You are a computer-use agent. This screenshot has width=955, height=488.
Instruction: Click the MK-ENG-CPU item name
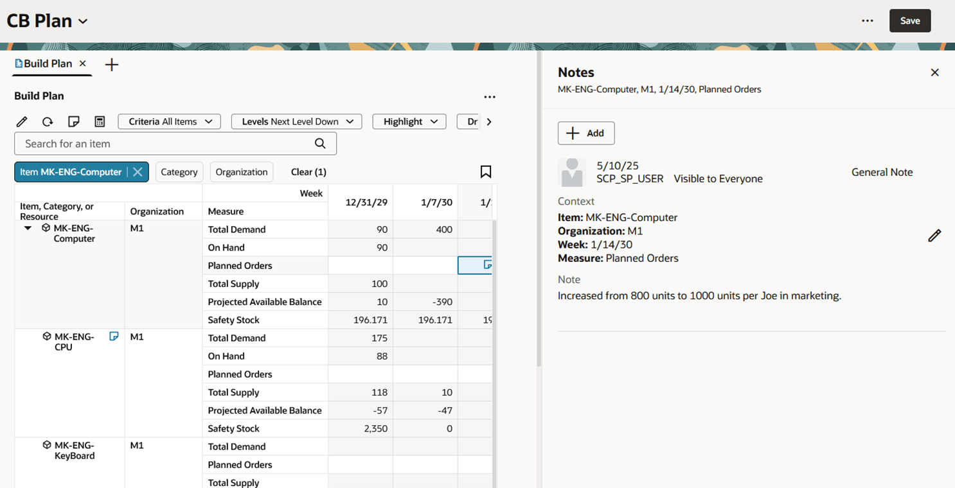coord(75,342)
